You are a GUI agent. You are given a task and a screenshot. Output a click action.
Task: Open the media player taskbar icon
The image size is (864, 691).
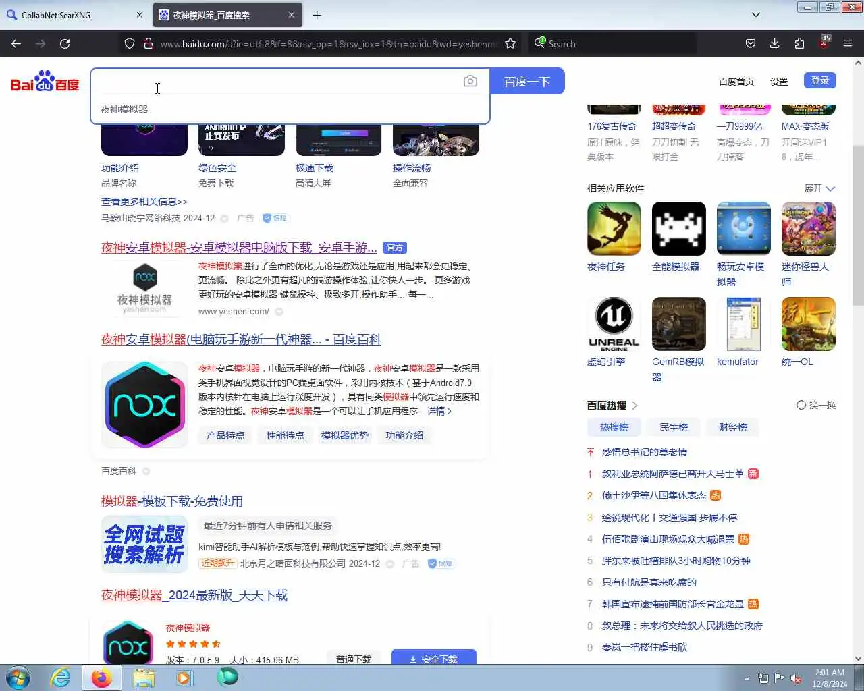184,678
